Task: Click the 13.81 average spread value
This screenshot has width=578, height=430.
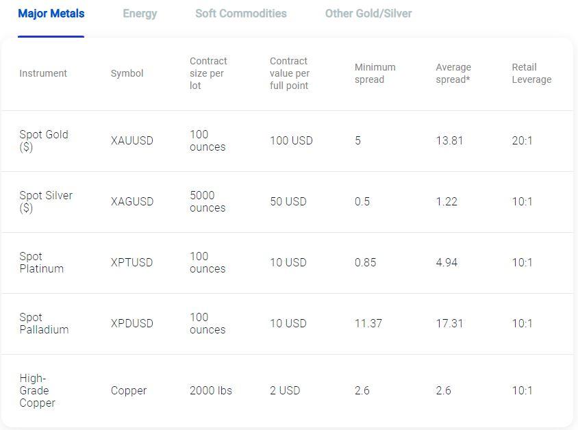Action: pyautogui.click(x=449, y=141)
